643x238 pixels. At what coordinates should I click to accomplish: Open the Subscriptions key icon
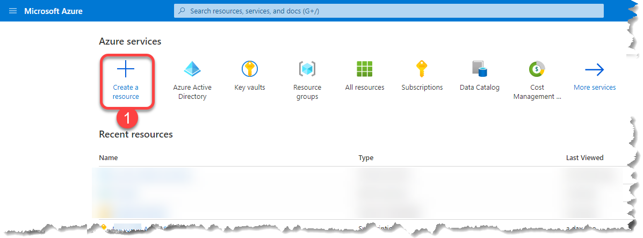(422, 69)
